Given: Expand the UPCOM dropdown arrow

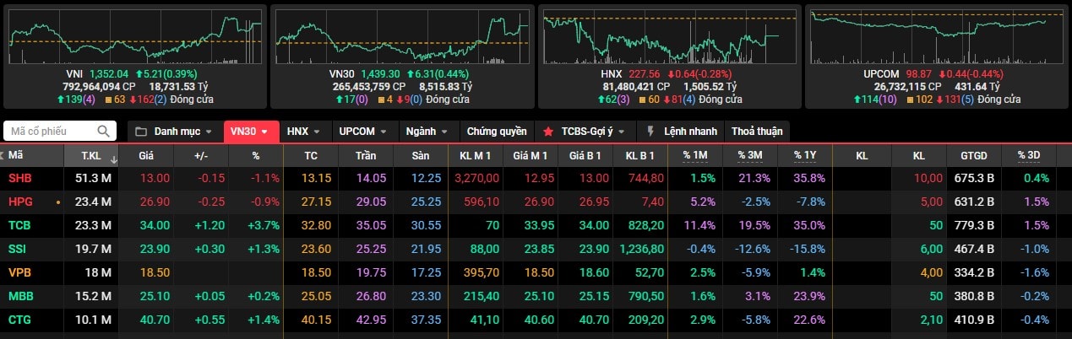Looking at the screenshot, I should 384,132.
